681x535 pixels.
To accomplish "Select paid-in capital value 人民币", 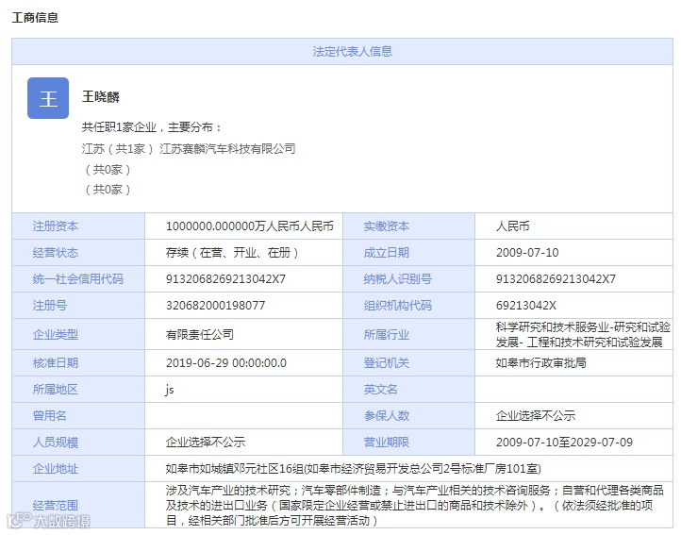I will coord(513,226).
